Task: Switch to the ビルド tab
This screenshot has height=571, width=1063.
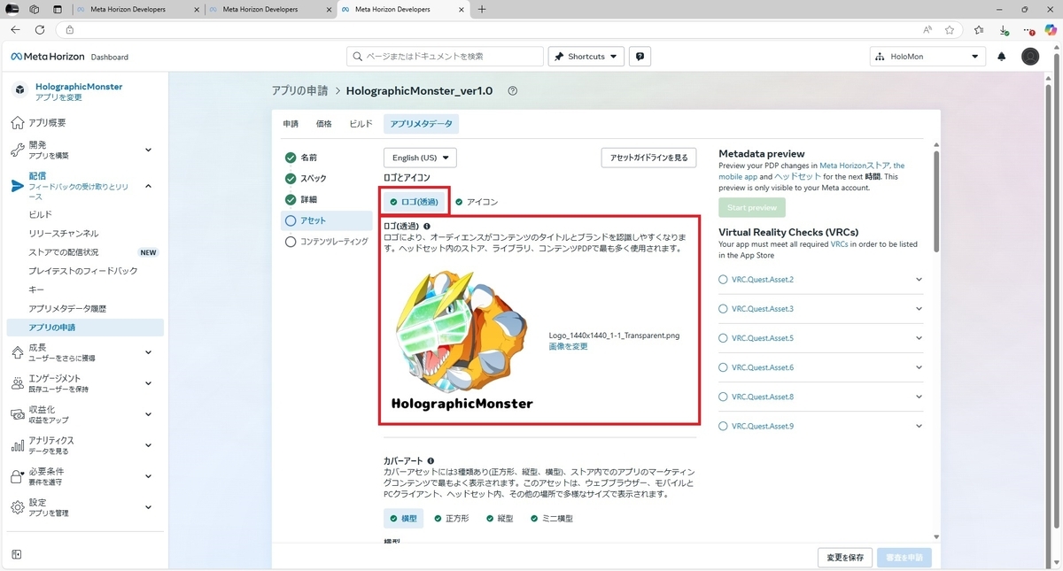Action: pos(361,124)
